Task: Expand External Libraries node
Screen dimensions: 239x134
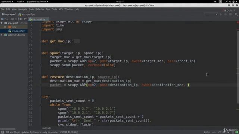Action: [1, 35]
